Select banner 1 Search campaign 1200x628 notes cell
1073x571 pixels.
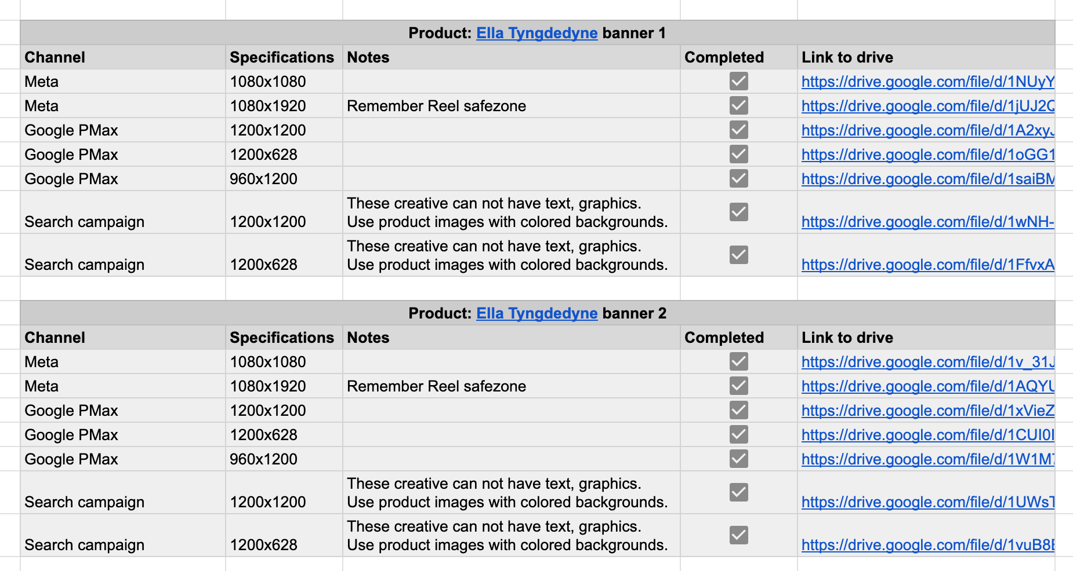point(512,255)
